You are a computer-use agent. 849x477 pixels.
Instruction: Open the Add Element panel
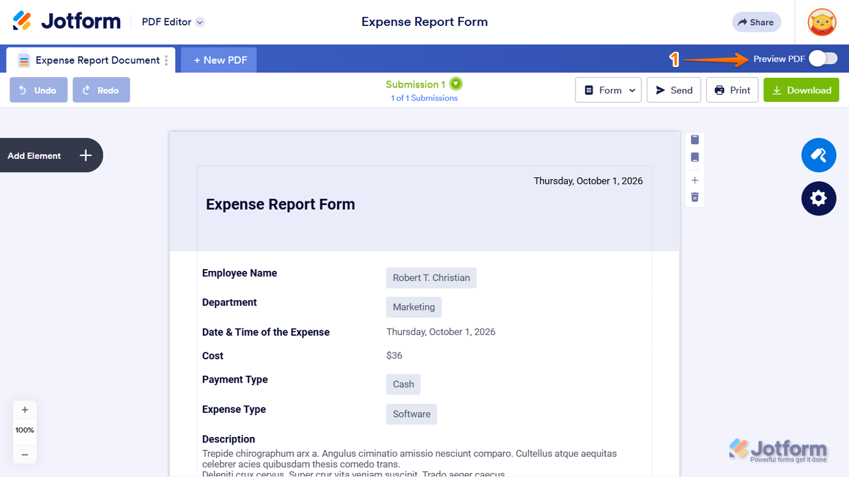coord(51,155)
